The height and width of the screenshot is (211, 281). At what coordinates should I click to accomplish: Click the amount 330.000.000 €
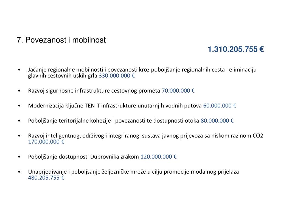[117, 76]
